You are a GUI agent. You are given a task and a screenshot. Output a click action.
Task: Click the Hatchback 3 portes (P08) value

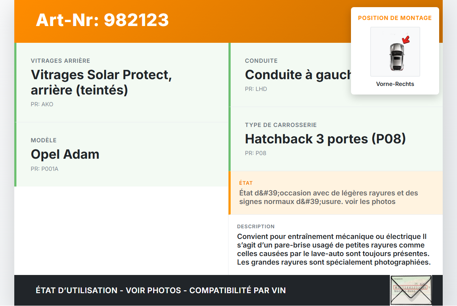[x=325, y=139]
